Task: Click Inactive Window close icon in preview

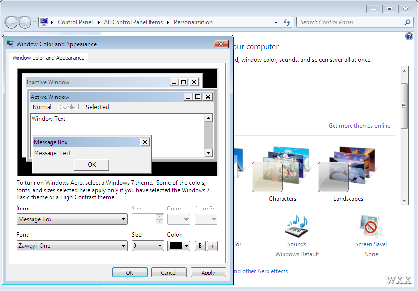Action: (x=194, y=82)
